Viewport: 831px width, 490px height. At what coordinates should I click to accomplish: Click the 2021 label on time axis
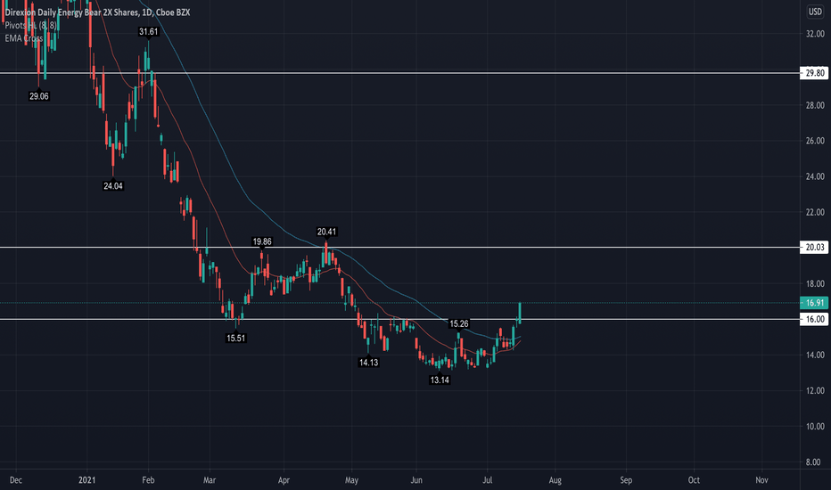pos(86,480)
